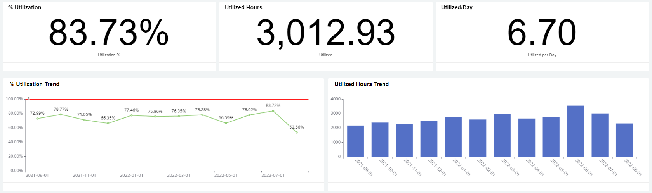Select the 'Utilized Hours Trend' chart title
Screen dimensions: 652x193
362,84
